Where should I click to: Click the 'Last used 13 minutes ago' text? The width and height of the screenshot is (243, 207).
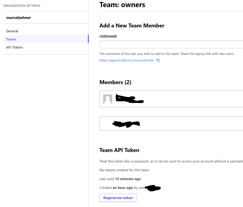pos(120,179)
